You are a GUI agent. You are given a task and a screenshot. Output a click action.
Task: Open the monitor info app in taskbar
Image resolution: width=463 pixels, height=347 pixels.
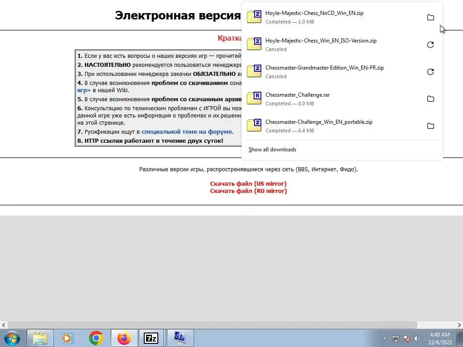pos(180,338)
